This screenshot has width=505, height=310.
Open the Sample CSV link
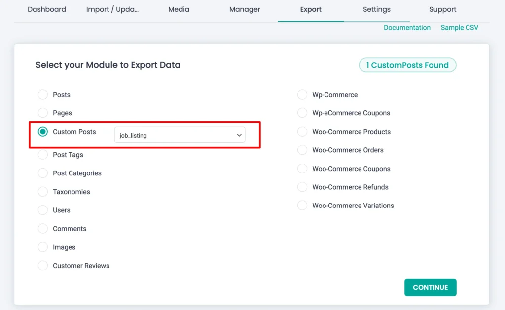point(459,28)
